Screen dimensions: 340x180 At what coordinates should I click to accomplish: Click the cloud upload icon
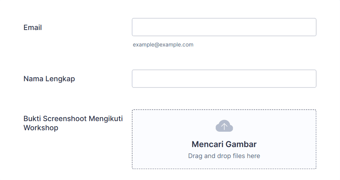[x=224, y=126]
